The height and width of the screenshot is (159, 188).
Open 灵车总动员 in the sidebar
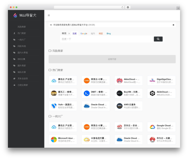click(23, 79)
